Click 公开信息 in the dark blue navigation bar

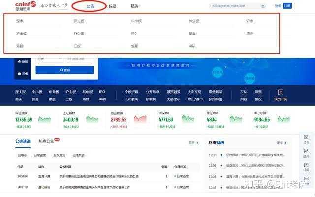(153, 92)
